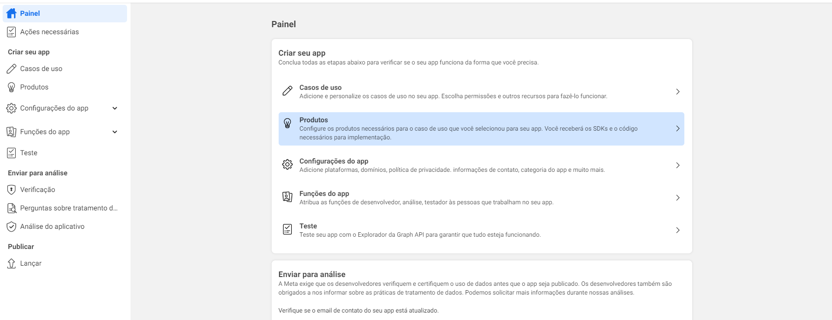Click the Produtos lightbulb icon in sidebar
Screen dimensions: 832x320
[x=11, y=87]
